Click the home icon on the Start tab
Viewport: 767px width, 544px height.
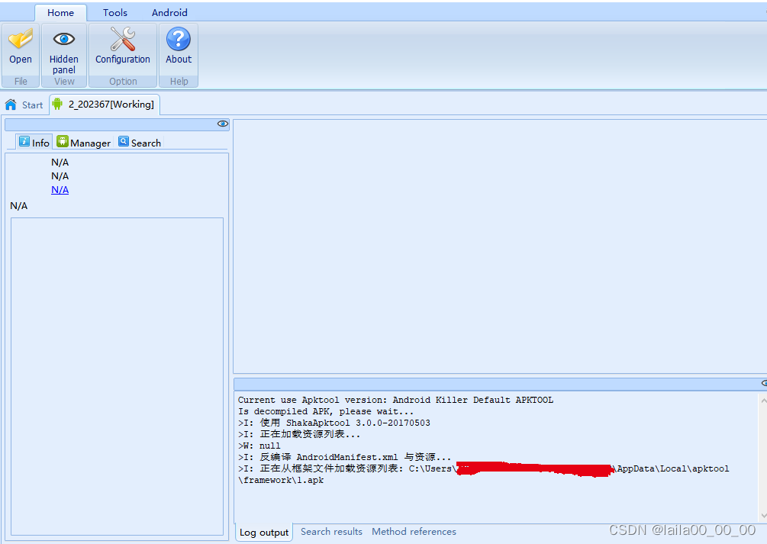point(10,105)
